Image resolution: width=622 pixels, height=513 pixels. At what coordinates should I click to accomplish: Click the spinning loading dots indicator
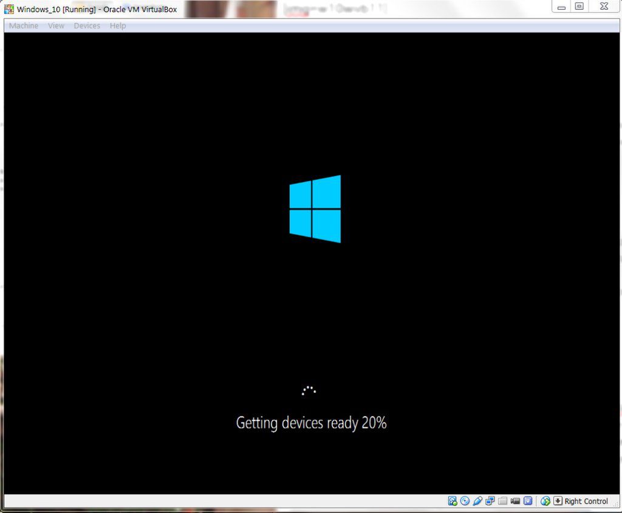tap(309, 391)
